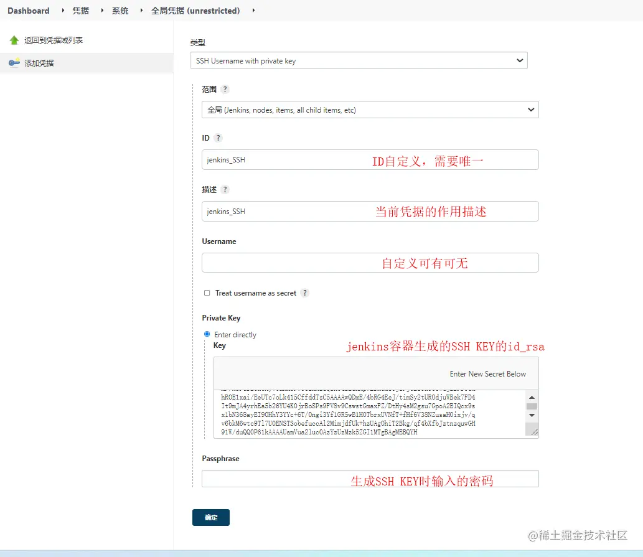643x557 pixels.
Task: Enable Treat username as secret checkbox
Action: tap(207, 293)
